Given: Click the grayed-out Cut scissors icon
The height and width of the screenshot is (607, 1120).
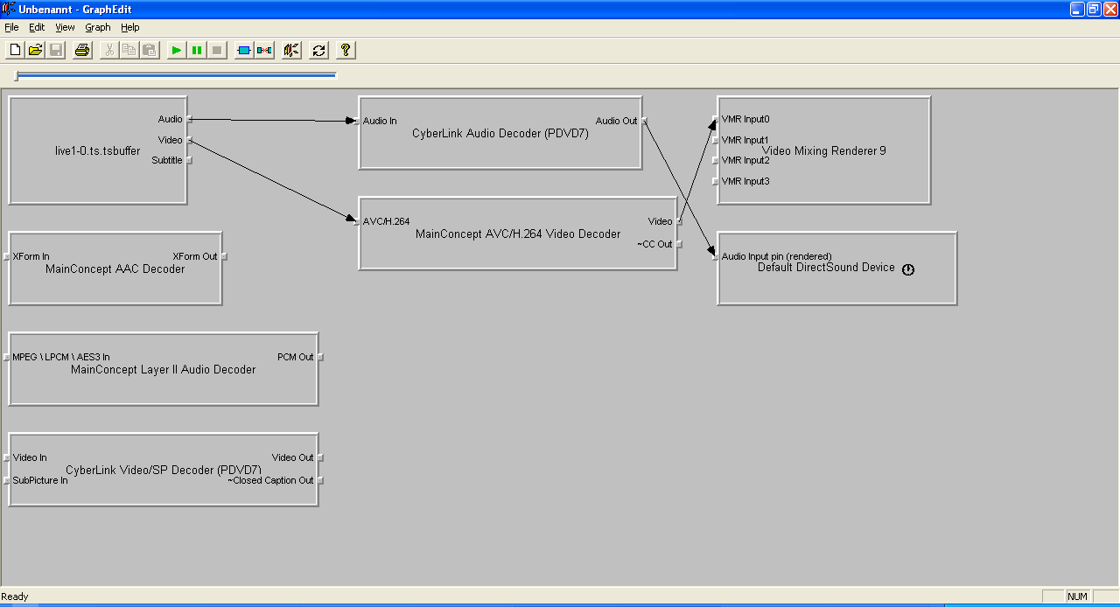Looking at the screenshot, I should 109,50.
